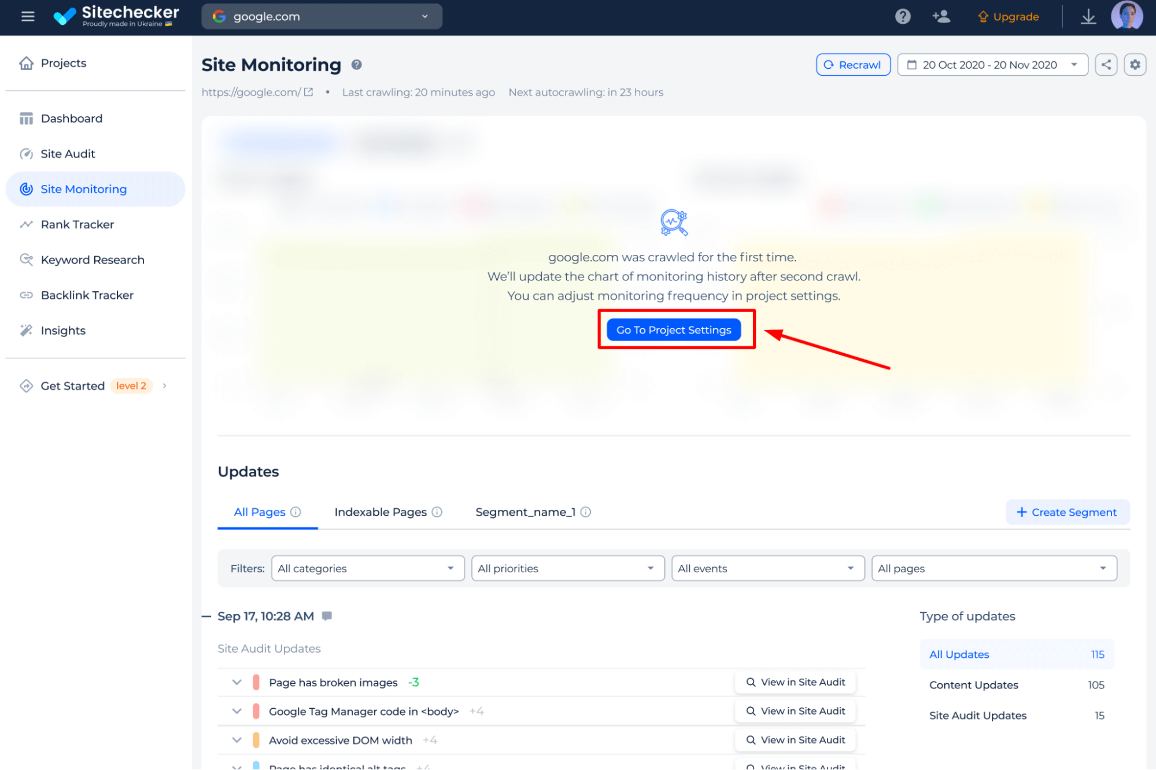Click the Insights wand icon

26,330
